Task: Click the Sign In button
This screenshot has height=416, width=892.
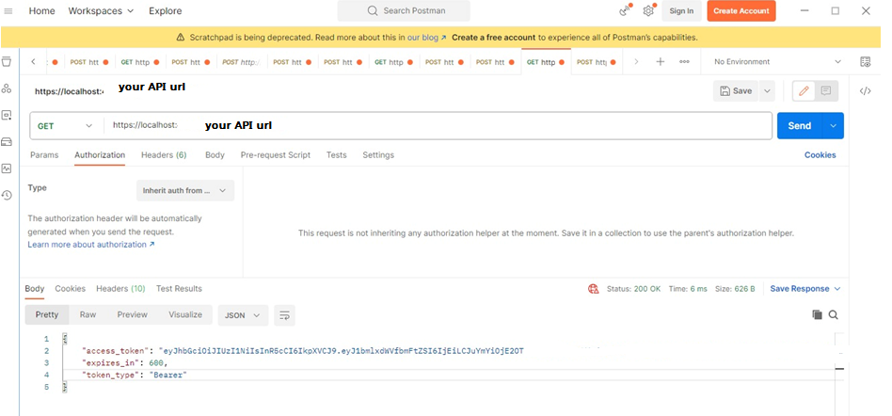Action: tap(681, 10)
